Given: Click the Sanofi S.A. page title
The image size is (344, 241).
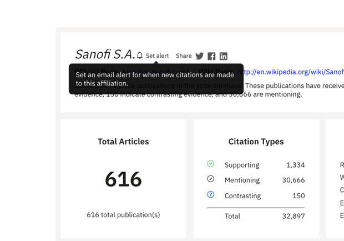Looking at the screenshot, I should point(105,54).
